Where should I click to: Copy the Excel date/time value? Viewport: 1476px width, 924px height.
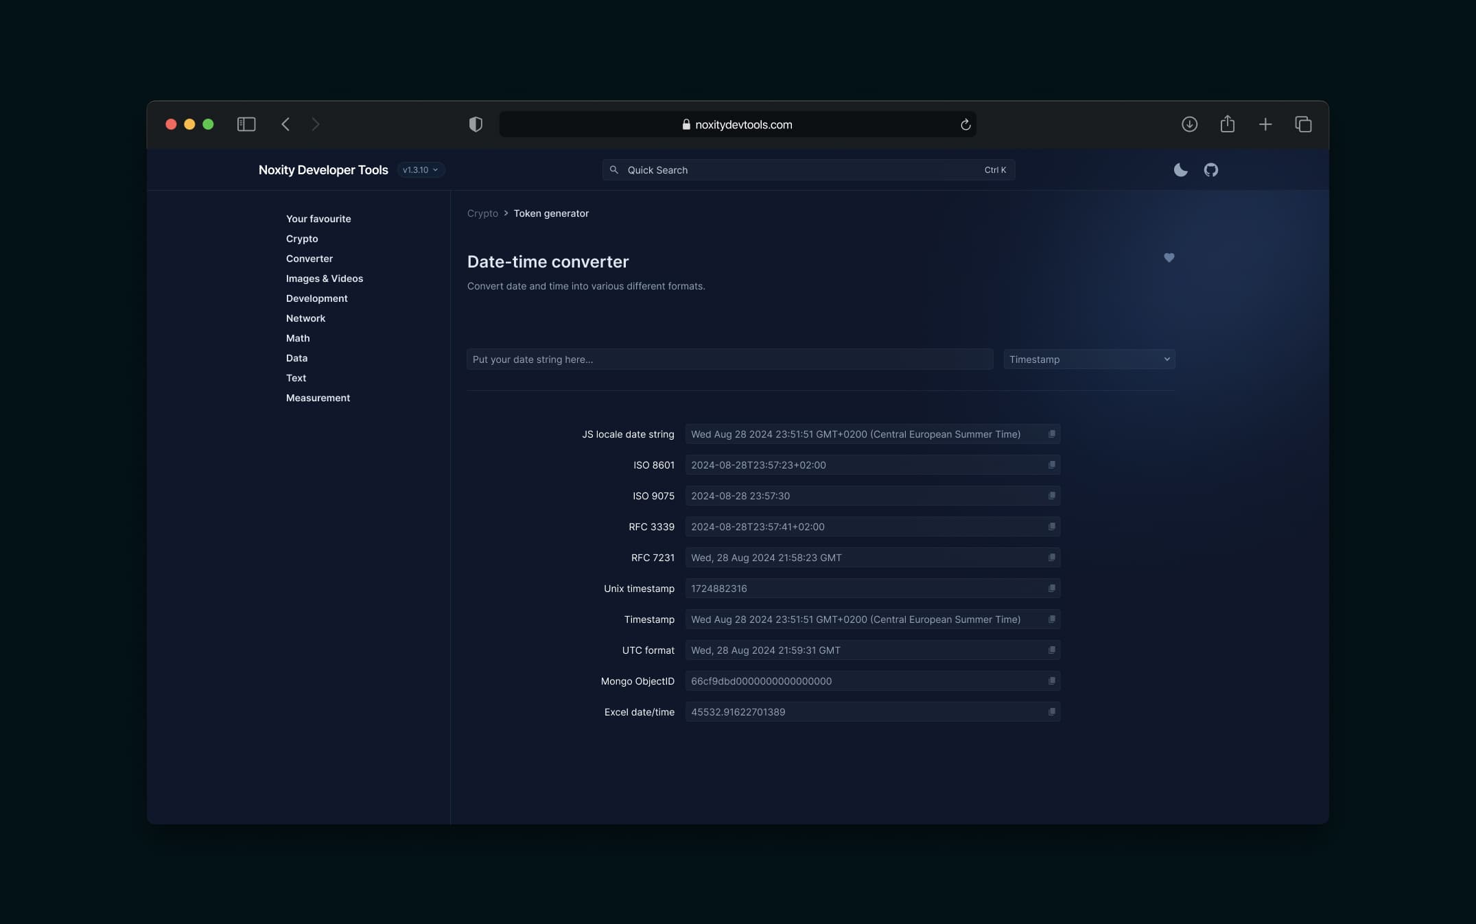(x=1051, y=712)
